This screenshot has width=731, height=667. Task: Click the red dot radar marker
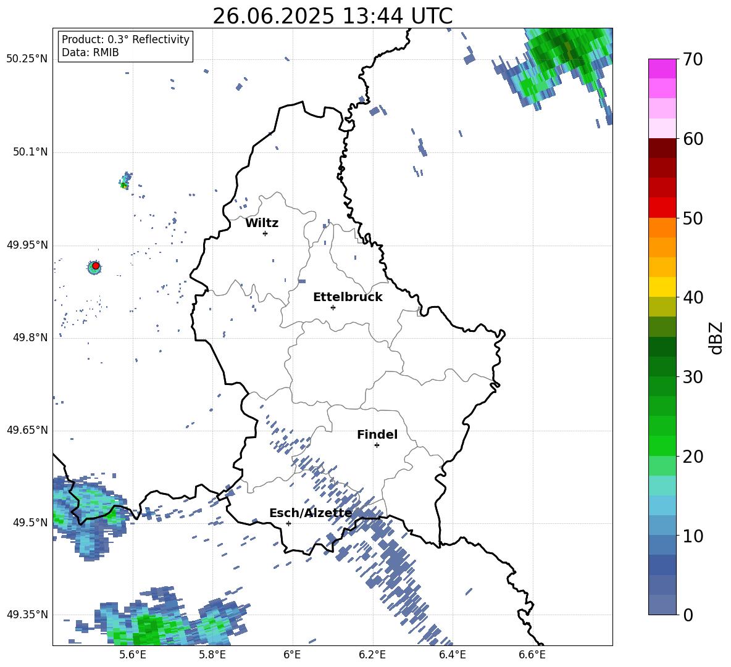96,266
